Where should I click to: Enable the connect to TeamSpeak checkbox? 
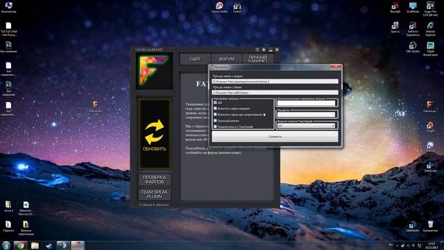(215, 126)
